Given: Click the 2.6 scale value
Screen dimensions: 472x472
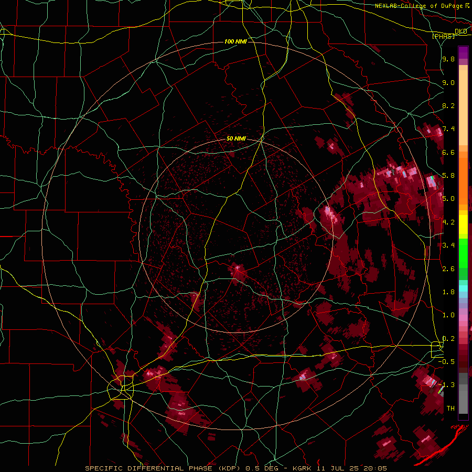Looking at the screenshot, I should coord(448,269).
